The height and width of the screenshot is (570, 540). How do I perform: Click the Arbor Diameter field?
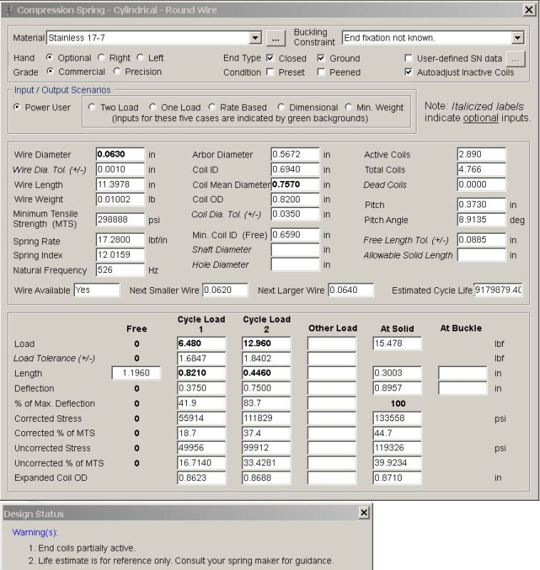click(x=295, y=154)
